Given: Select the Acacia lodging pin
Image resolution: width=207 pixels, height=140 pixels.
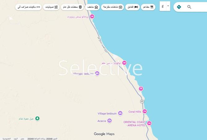Looking at the screenshot, I should pyautogui.click(x=109, y=121).
